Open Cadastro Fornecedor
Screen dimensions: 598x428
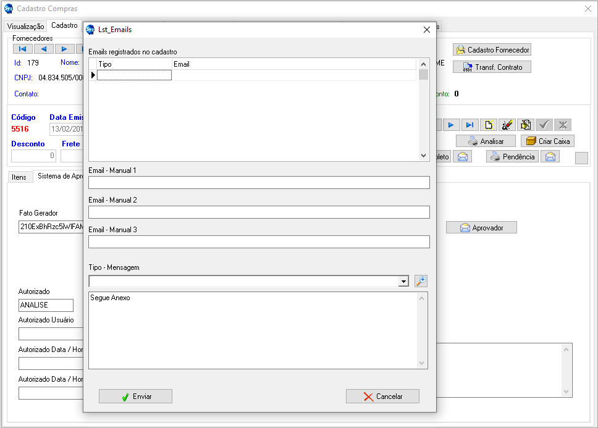pyautogui.click(x=492, y=50)
